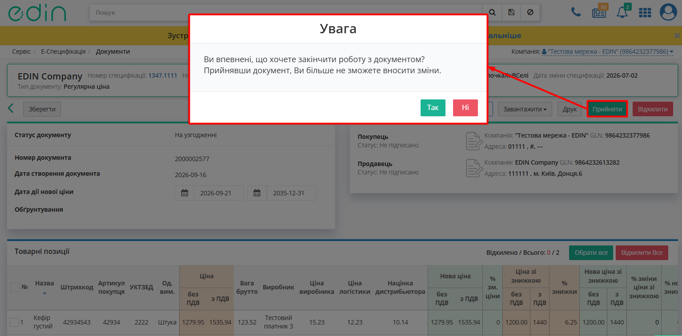Viewport: 682px width, 336px height.
Task: Click the magnifier search icon
Action: (492, 12)
